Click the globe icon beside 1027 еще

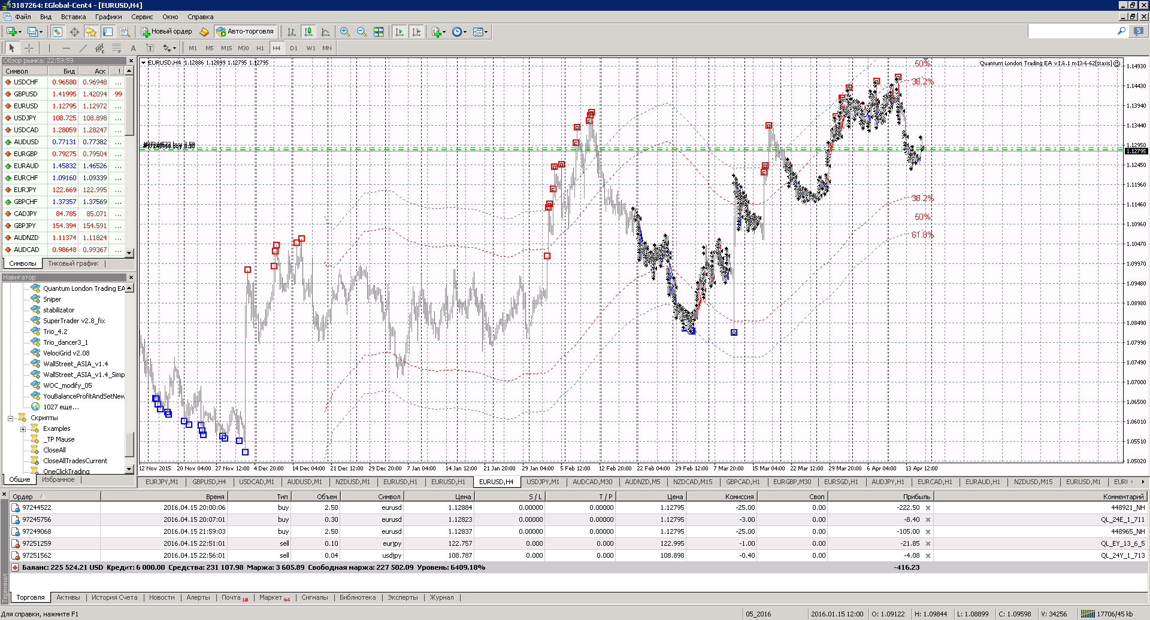click(35, 407)
